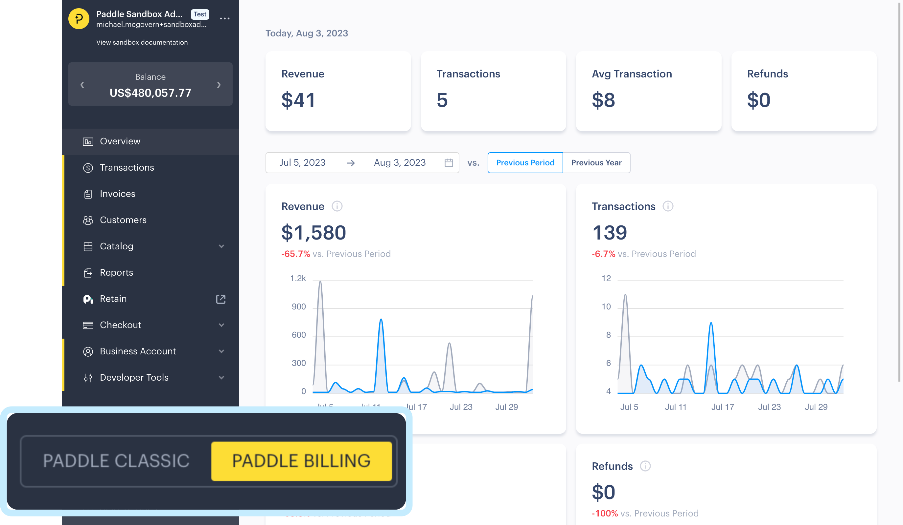Expand Developer Tools in the sidebar

click(x=221, y=378)
